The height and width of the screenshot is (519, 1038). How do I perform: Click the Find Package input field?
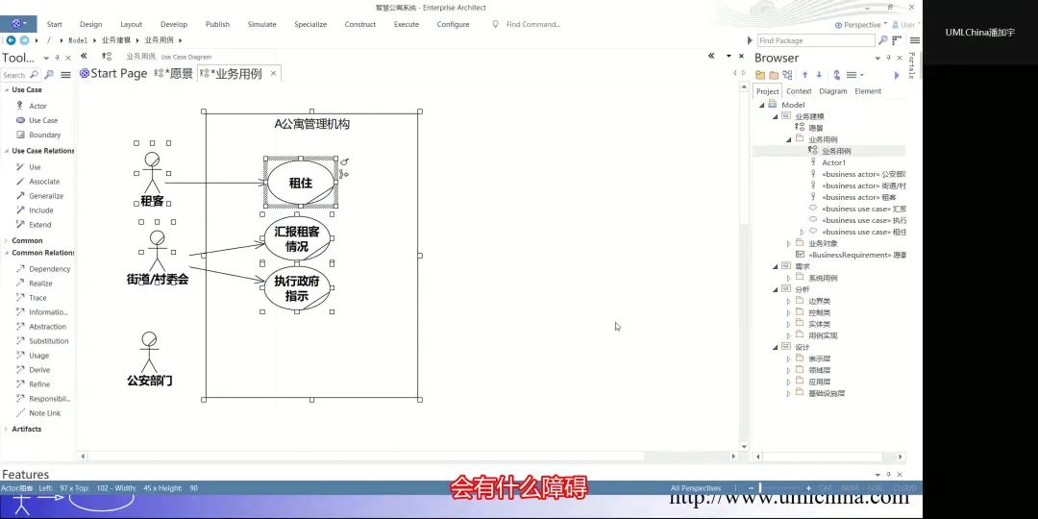(816, 40)
